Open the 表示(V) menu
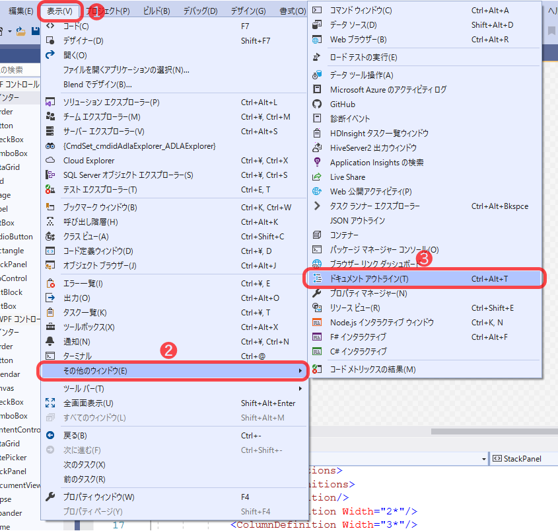Image resolution: width=558 pixels, height=531 pixels. 60,11
